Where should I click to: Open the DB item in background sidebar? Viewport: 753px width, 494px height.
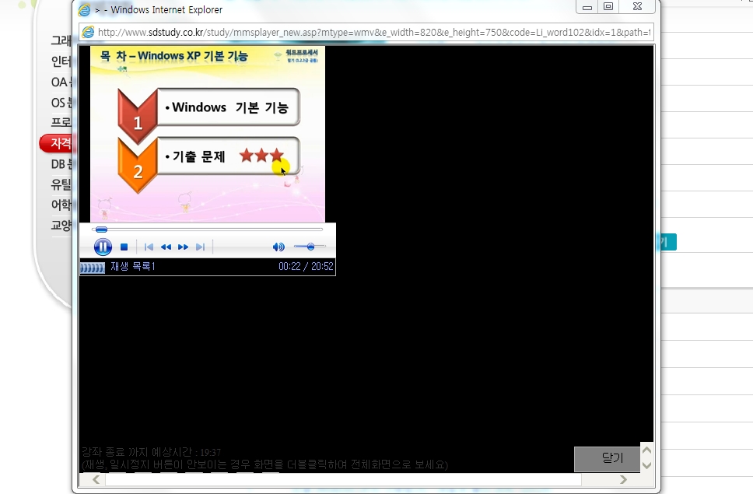(x=61, y=164)
